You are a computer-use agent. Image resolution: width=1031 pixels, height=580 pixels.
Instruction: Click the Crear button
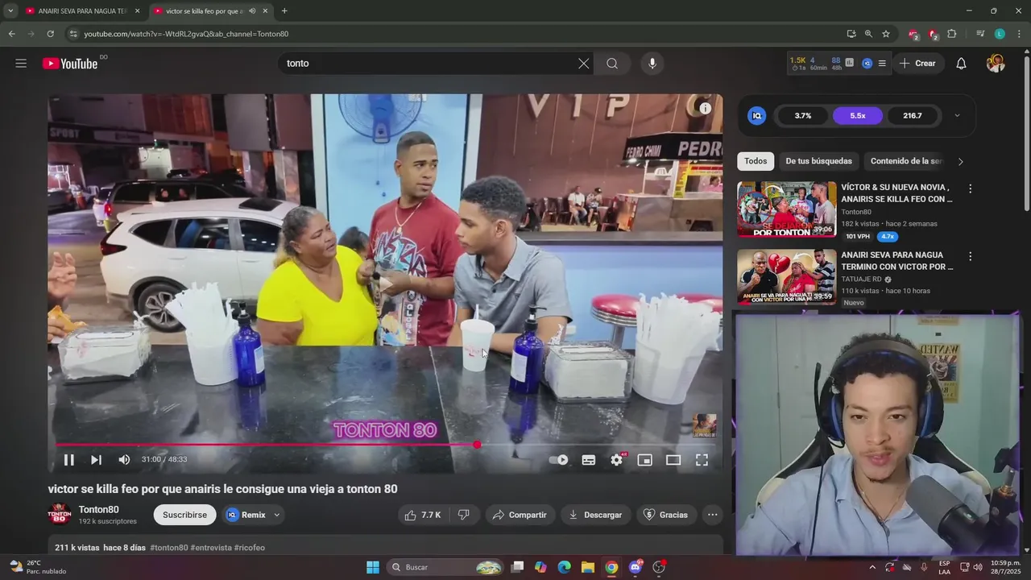tap(917, 64)
